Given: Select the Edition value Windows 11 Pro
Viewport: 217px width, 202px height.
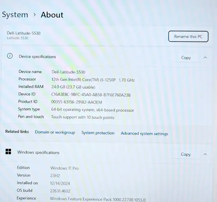Looking at the screenshot, I should click(64, 168).
